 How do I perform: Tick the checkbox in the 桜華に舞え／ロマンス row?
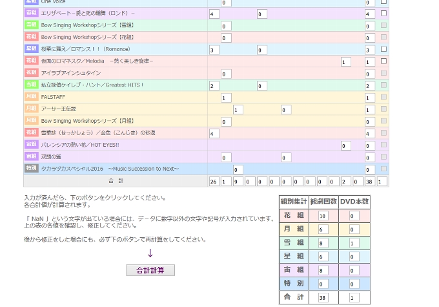(383, 49)
